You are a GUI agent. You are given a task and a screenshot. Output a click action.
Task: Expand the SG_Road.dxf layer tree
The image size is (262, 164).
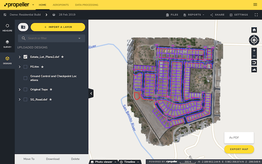[x=19, y=100]
